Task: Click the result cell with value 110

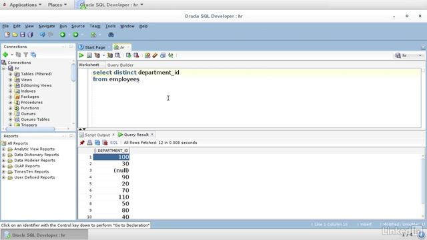Action: 111,197
